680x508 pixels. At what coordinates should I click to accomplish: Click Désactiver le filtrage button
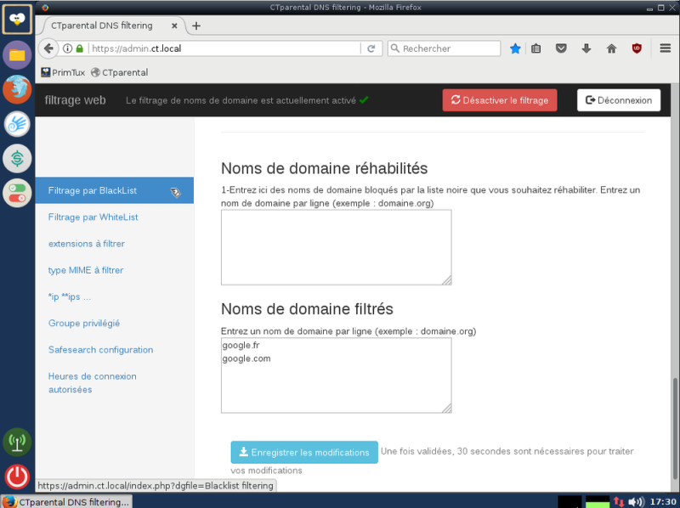(500, 100)
